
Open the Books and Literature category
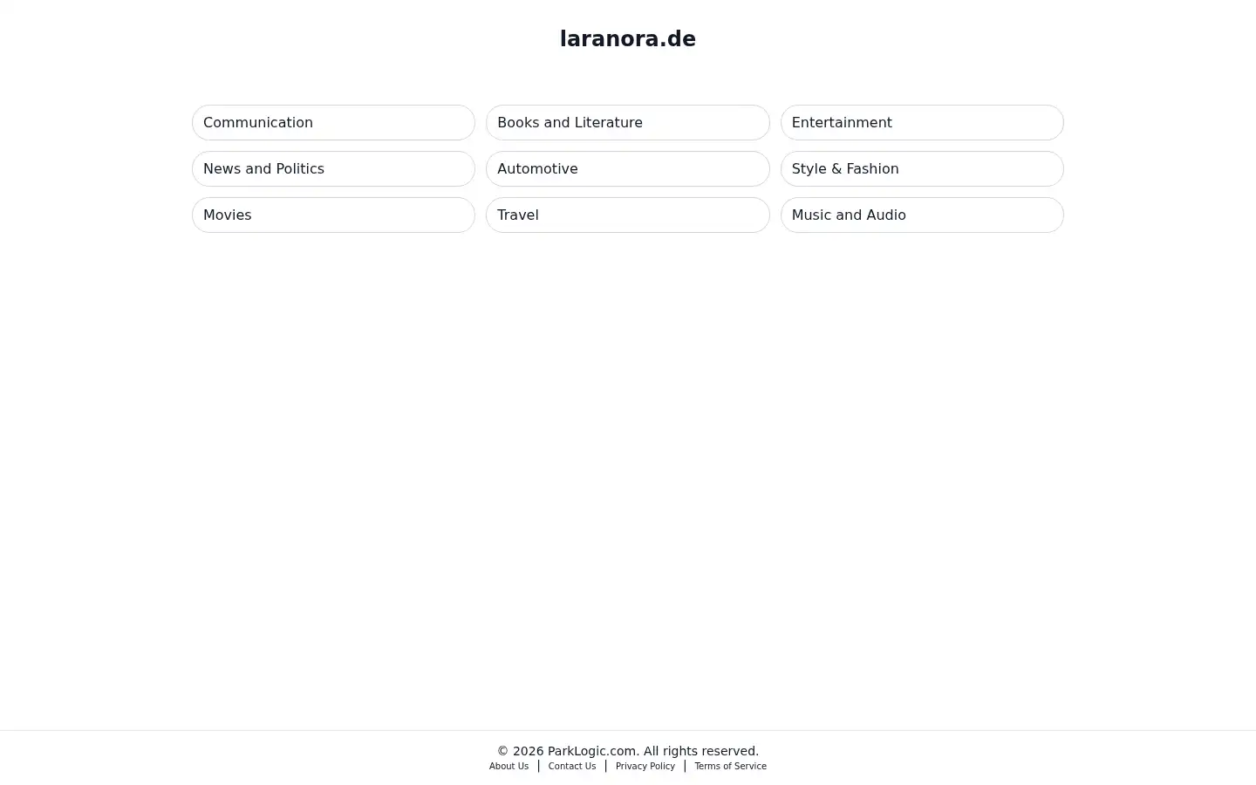(627, 122)
